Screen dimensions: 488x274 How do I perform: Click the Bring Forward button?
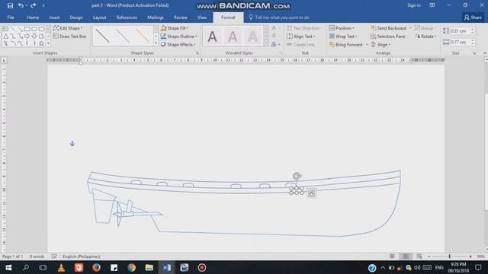point(345,45)
